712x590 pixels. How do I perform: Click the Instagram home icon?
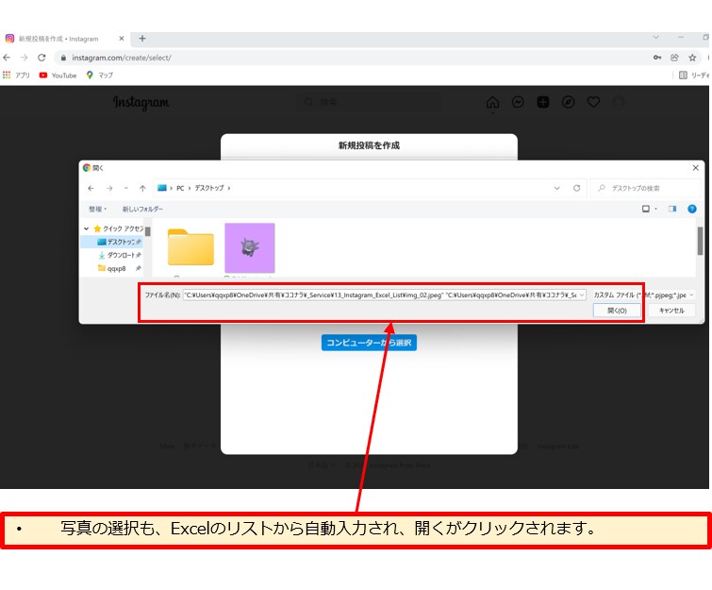click(x=492, y=102)
